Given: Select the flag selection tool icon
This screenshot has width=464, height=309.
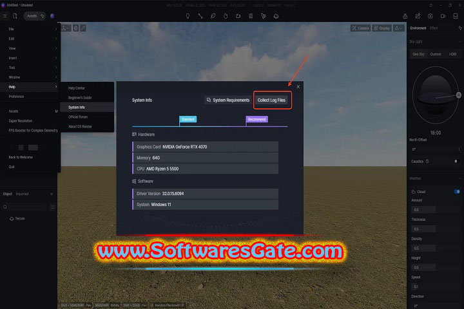Looking at the screenshot, I should click(x=264, y=16).
